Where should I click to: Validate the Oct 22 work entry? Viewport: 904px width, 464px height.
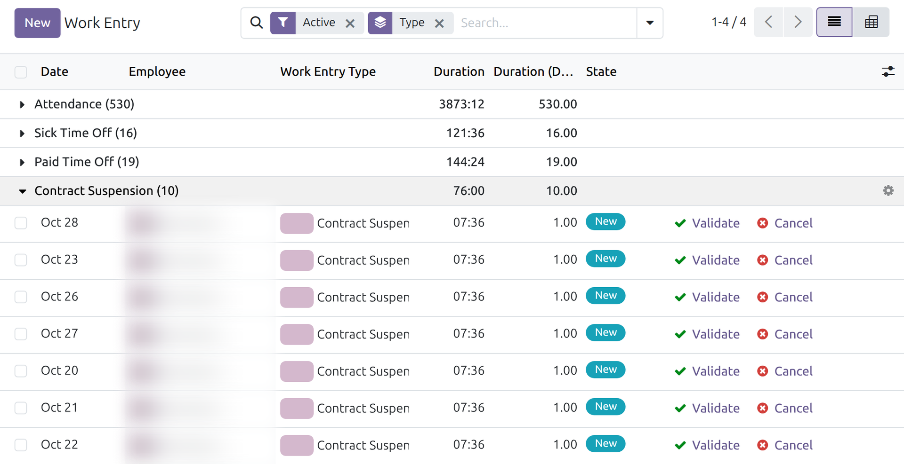707,445
